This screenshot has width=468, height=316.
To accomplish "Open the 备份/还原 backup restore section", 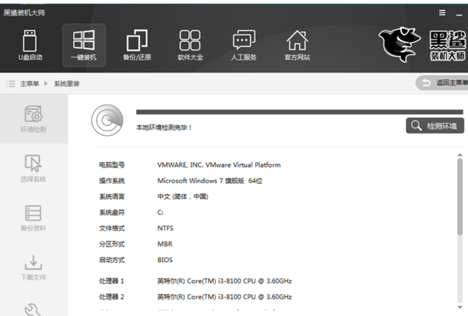I will coord(136,45).
